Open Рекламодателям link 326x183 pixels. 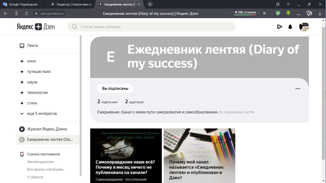click(x=40, y=162)
